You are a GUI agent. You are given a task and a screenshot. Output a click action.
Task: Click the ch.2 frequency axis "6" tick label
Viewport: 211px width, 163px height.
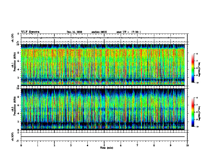point(19,105)
